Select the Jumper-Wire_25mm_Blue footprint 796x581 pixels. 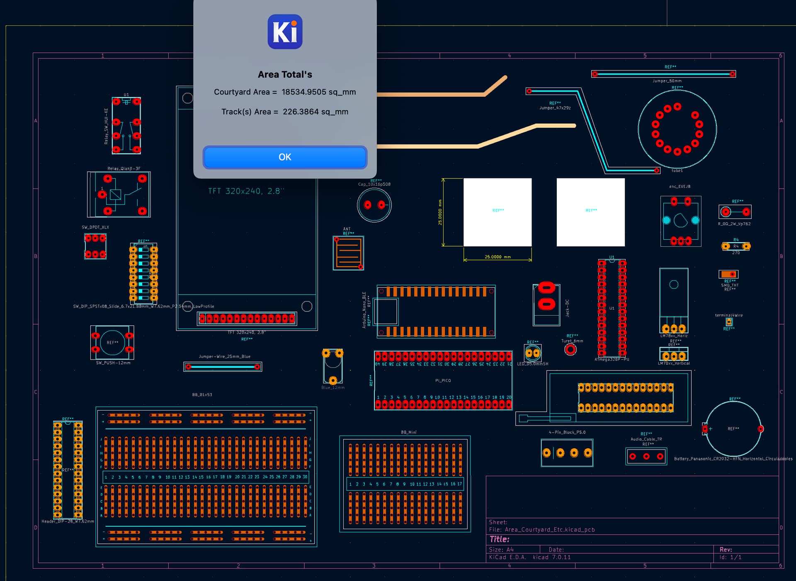click(x=223, y=367)
